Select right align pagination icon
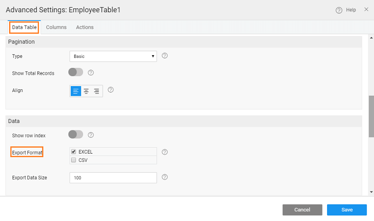 [x=97, y=91]
